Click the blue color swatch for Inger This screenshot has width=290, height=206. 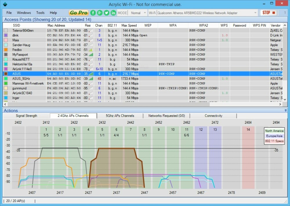[6, 98]
